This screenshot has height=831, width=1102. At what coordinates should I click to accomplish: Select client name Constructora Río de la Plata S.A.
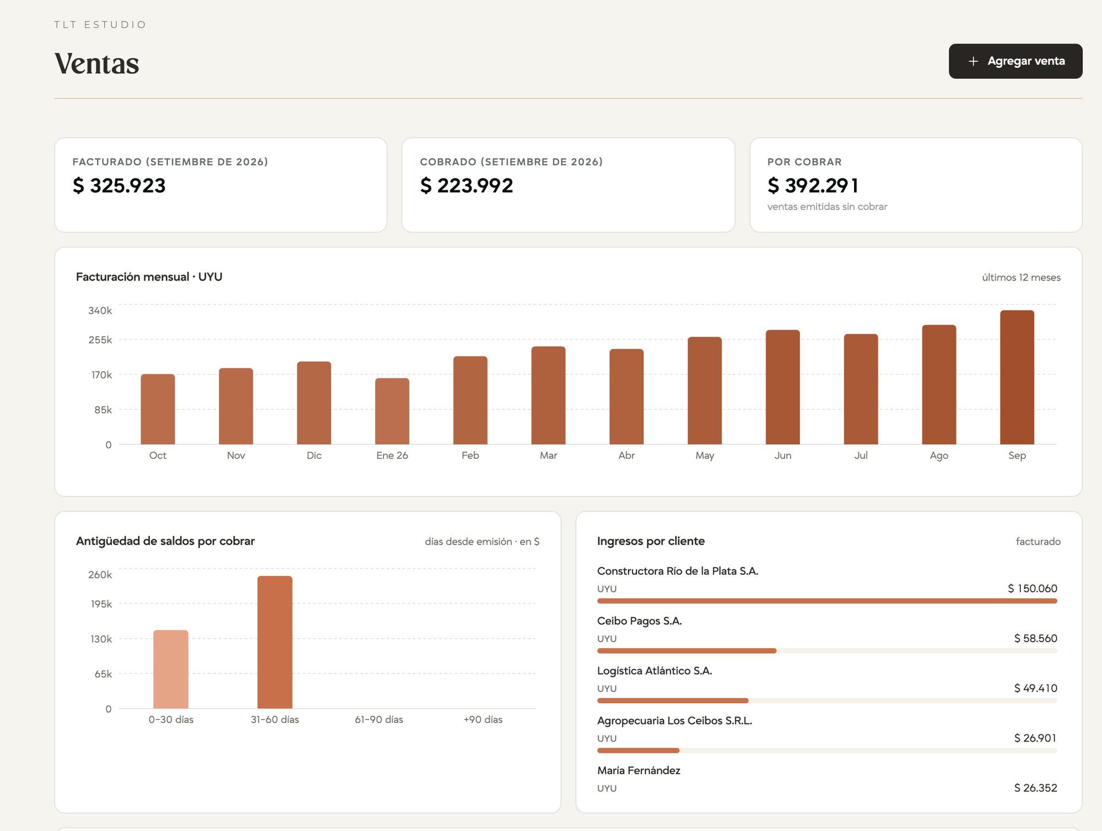click(678, 571)
